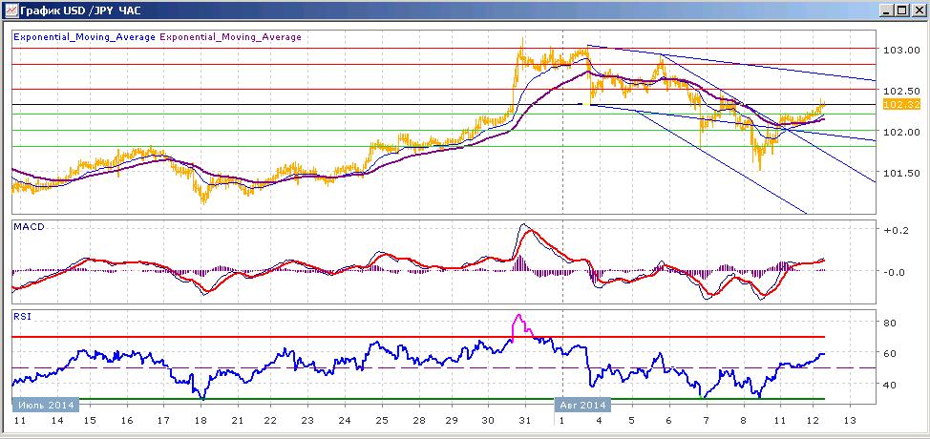Viewport: 930px width, 439px height.
Task: Click the RSI 60 axis label
Action: [x=890, y=354]
